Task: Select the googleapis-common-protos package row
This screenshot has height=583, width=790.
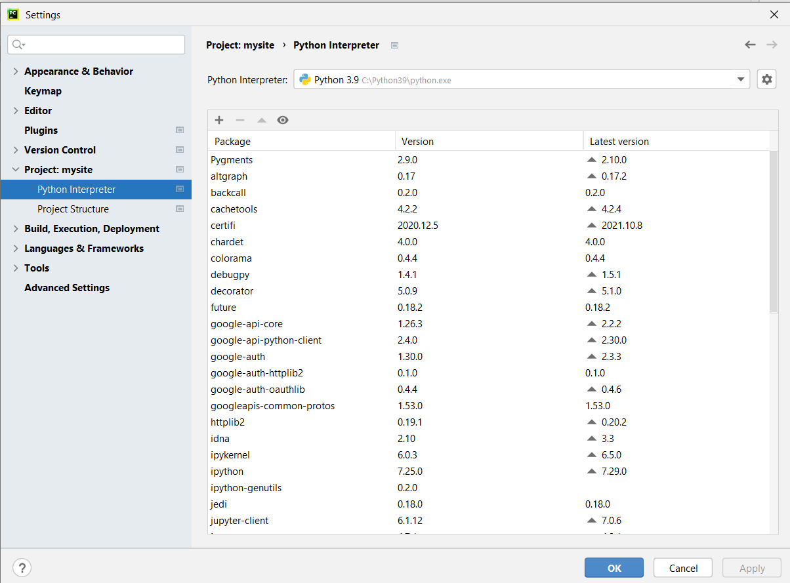Action: point(489,406)
